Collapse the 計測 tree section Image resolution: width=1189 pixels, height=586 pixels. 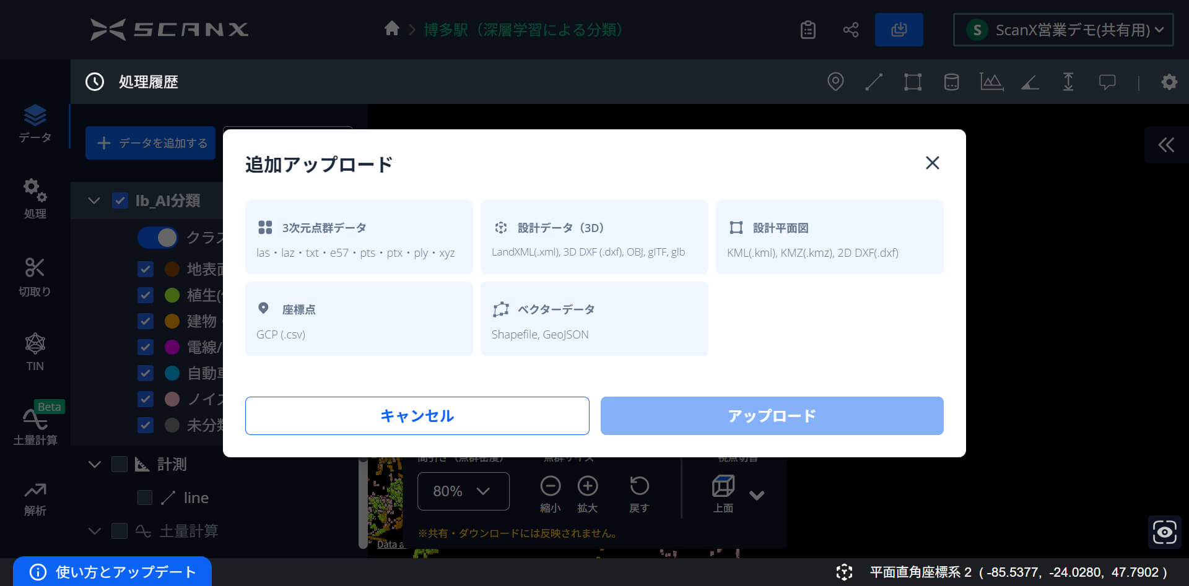[94, 464]
